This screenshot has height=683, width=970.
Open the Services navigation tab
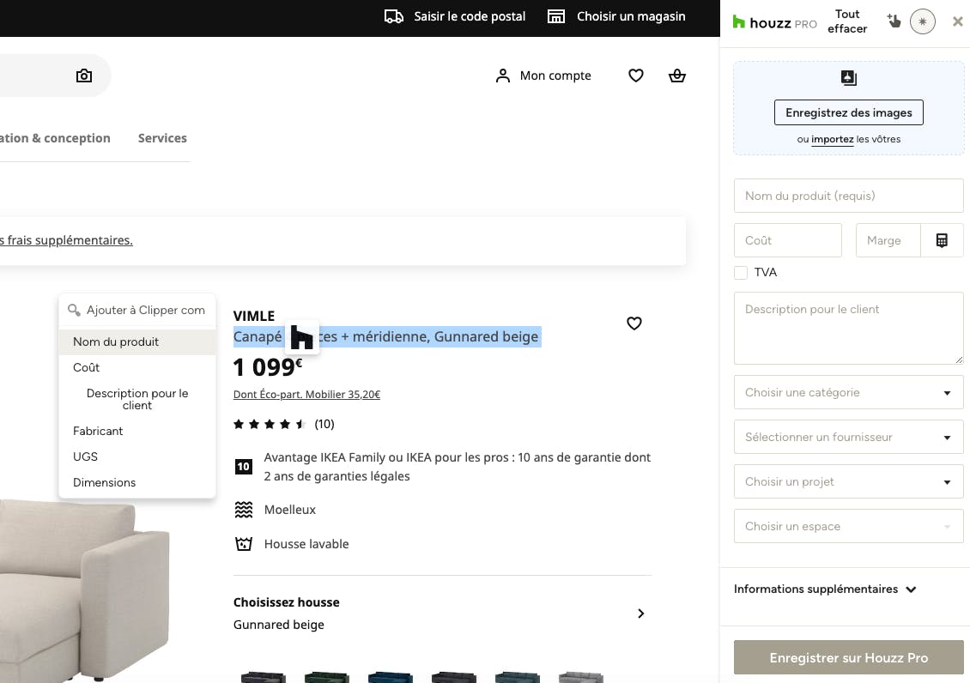pos(162,138)
